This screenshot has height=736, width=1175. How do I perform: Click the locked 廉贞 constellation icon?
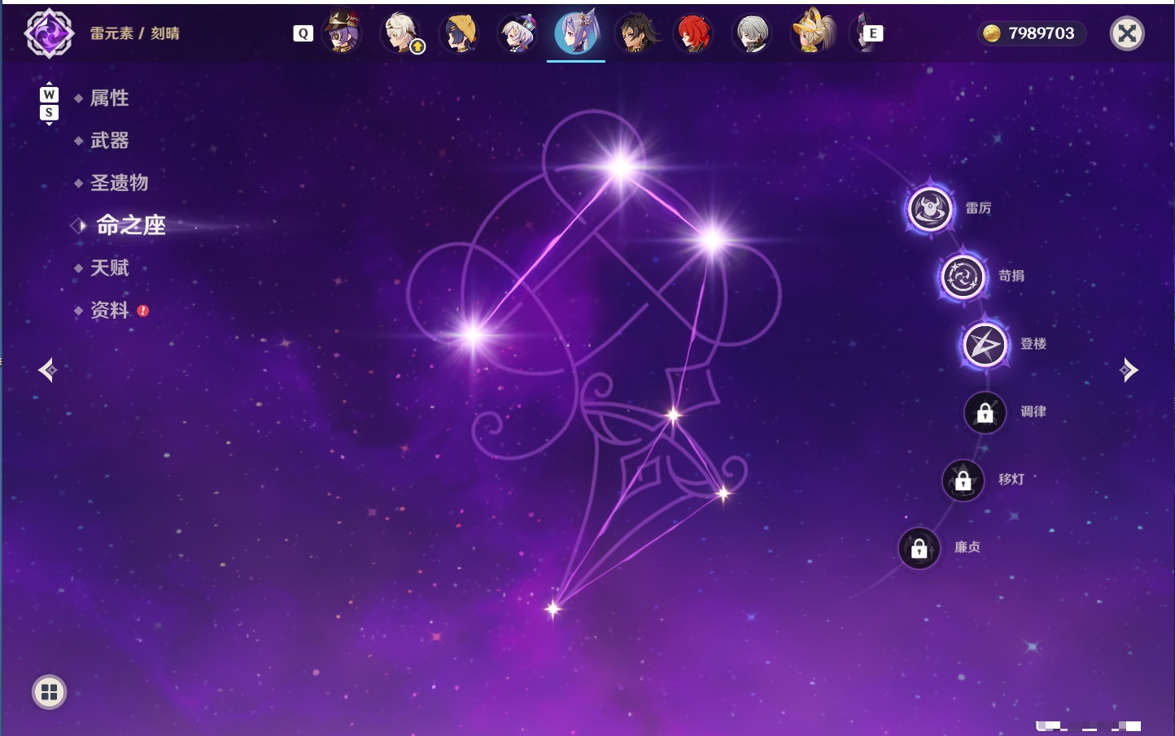tap(919, 548)
